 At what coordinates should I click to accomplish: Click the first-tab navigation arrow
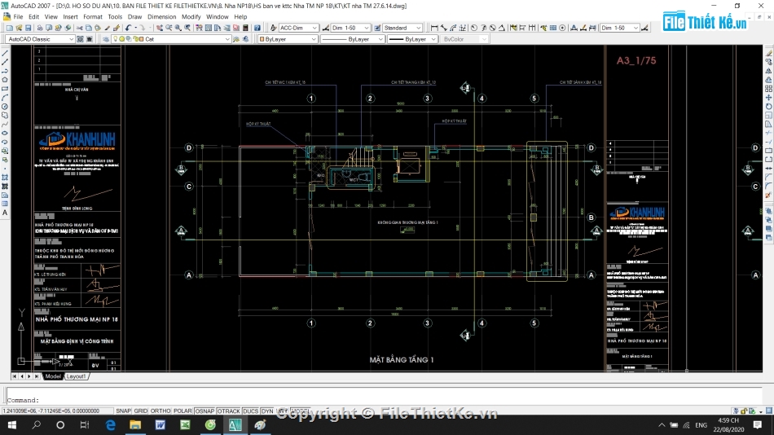(15, 376)
